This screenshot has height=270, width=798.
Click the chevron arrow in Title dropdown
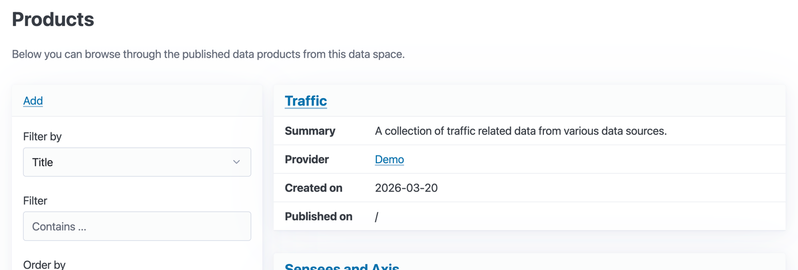coord(236,162)
